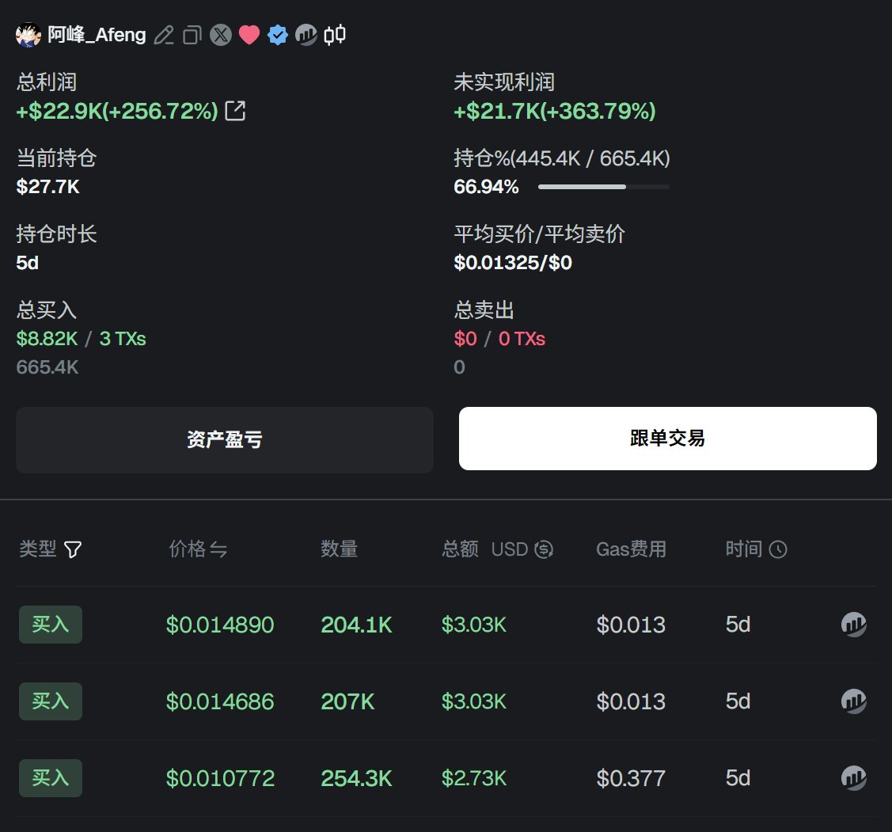Open explorer icon for $0.010772 trade
892x832 pixels.
853,778
